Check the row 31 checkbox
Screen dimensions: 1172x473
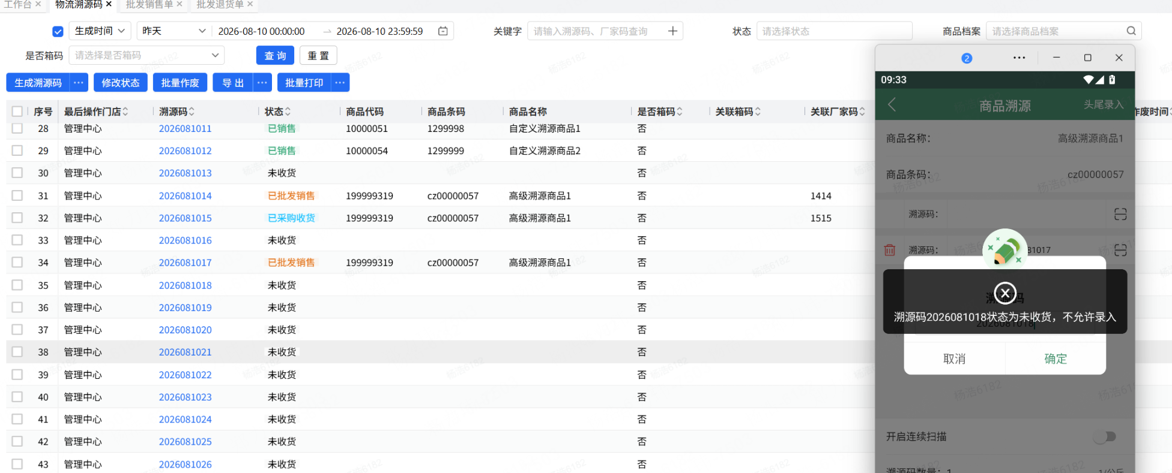point(17,195)
